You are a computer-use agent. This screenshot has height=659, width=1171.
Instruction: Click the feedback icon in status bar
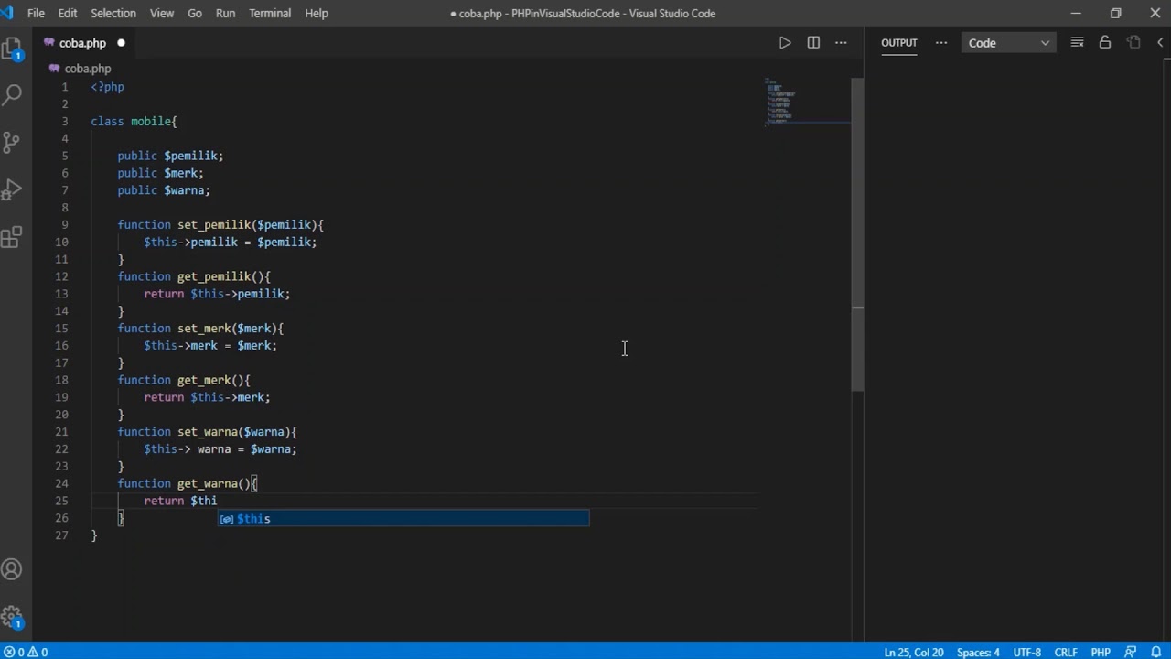coord(1131,652)
